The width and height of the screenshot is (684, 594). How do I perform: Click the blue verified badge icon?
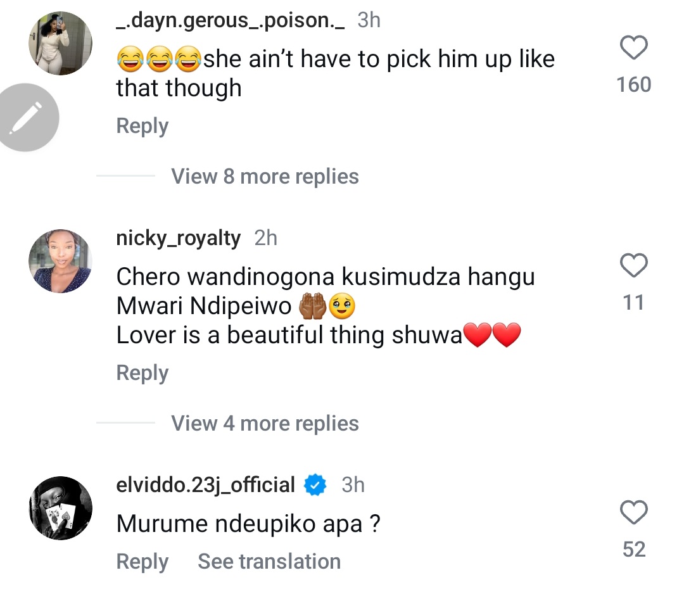315,486
